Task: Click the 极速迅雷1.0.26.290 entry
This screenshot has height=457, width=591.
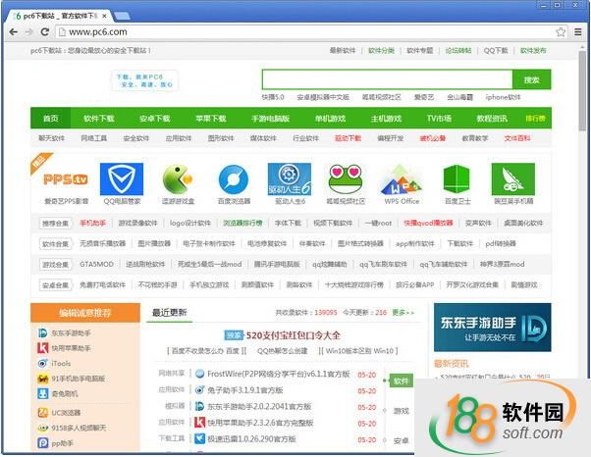Action: tap(251, 438)
